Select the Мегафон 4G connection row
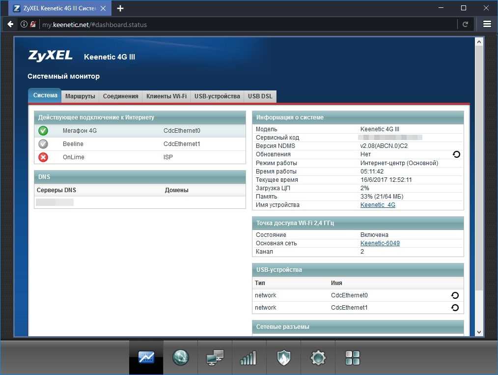The height and width of the screenshot is (375, 498). coord(140,131)
